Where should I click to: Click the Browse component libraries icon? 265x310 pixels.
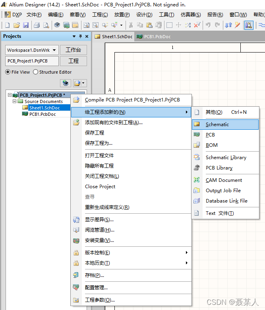pos(249,25)
